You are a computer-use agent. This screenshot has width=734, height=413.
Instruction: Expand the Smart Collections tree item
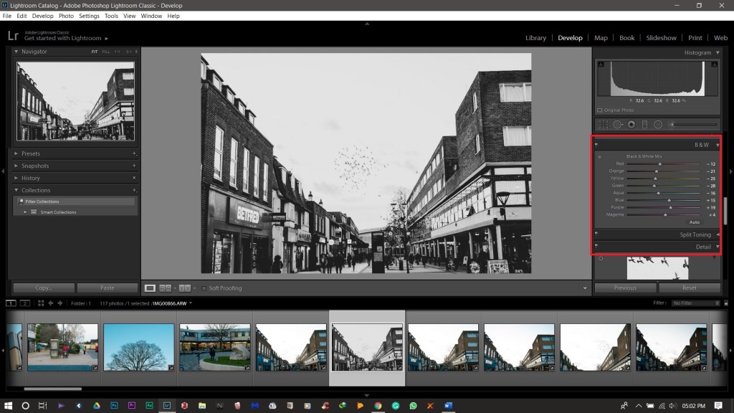pos(25,212)
